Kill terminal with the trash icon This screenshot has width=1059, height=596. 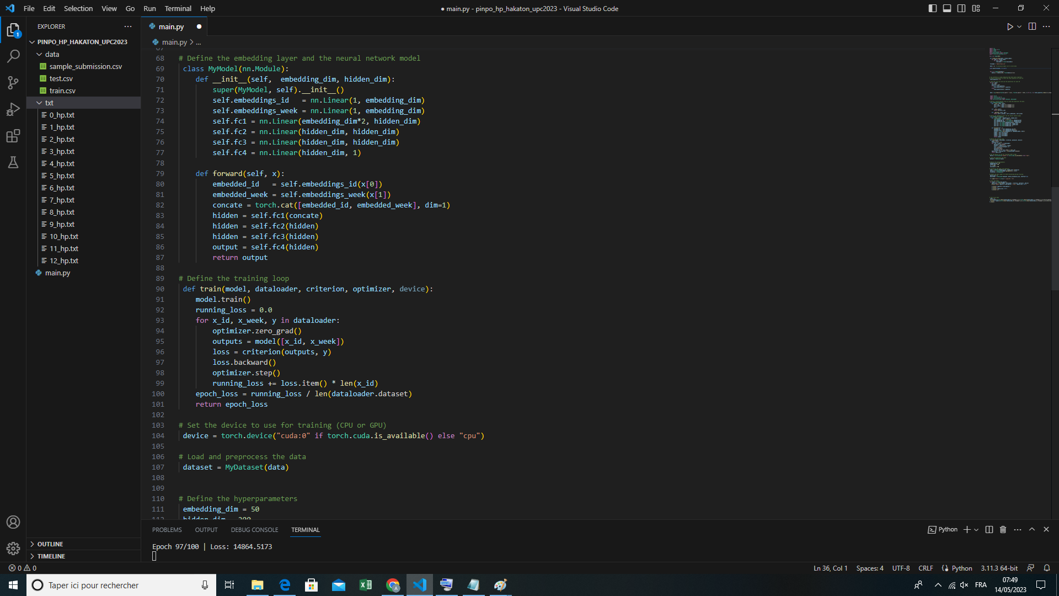[x=1003, y=530]
